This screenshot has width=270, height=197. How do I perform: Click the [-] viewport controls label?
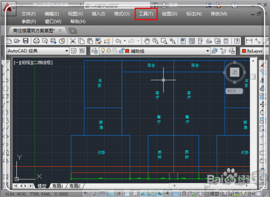click(x=16, y=63)
